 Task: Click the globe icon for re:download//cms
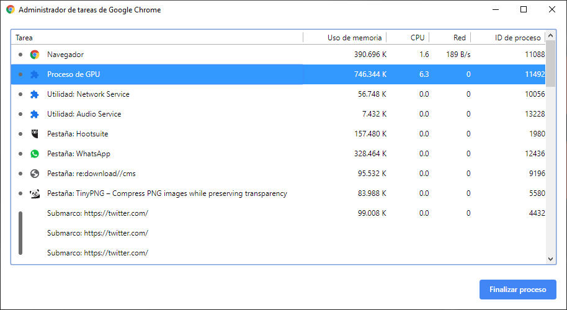coord(35,174)
